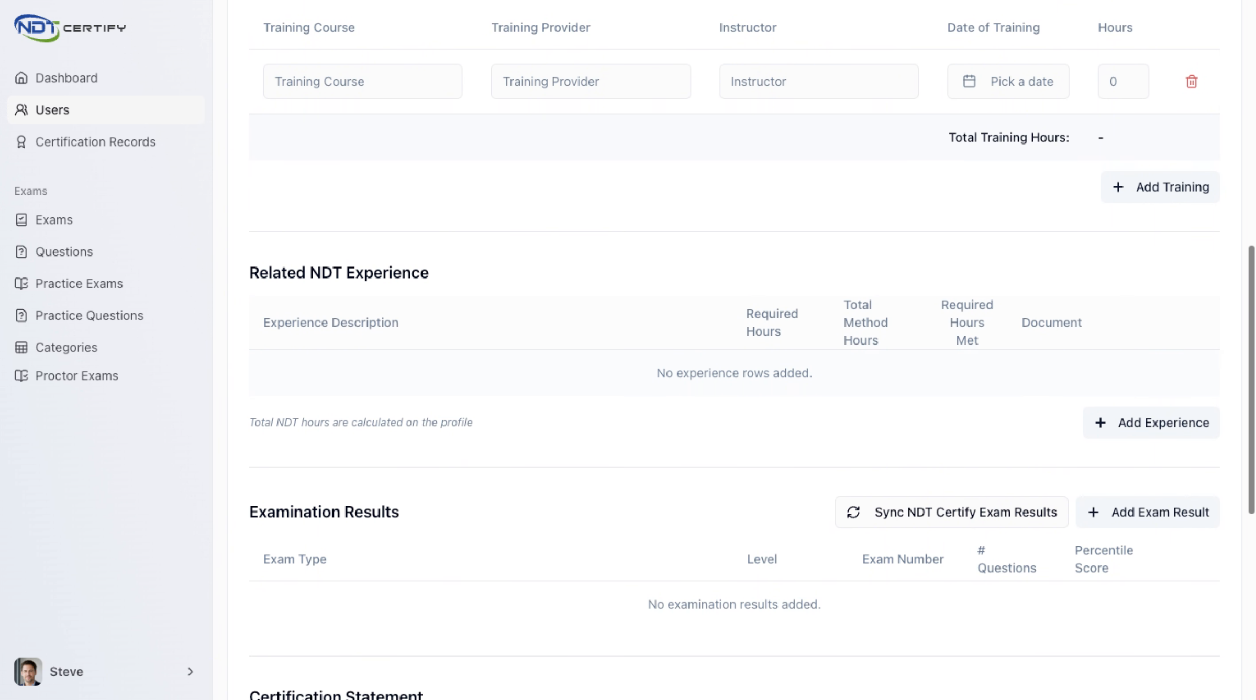Click the Date of Training column header
This screenshot has width=1256, height=700.
point(993,27)
